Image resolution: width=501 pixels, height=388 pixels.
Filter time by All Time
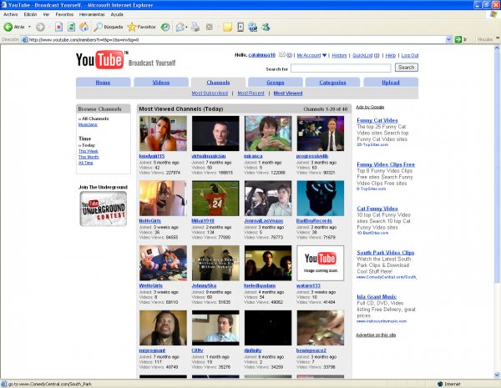tap(86, 163)
